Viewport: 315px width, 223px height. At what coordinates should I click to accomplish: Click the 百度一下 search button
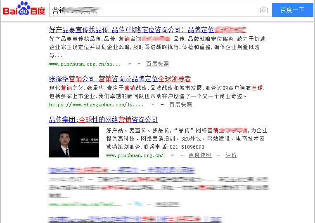coord(292,10)
